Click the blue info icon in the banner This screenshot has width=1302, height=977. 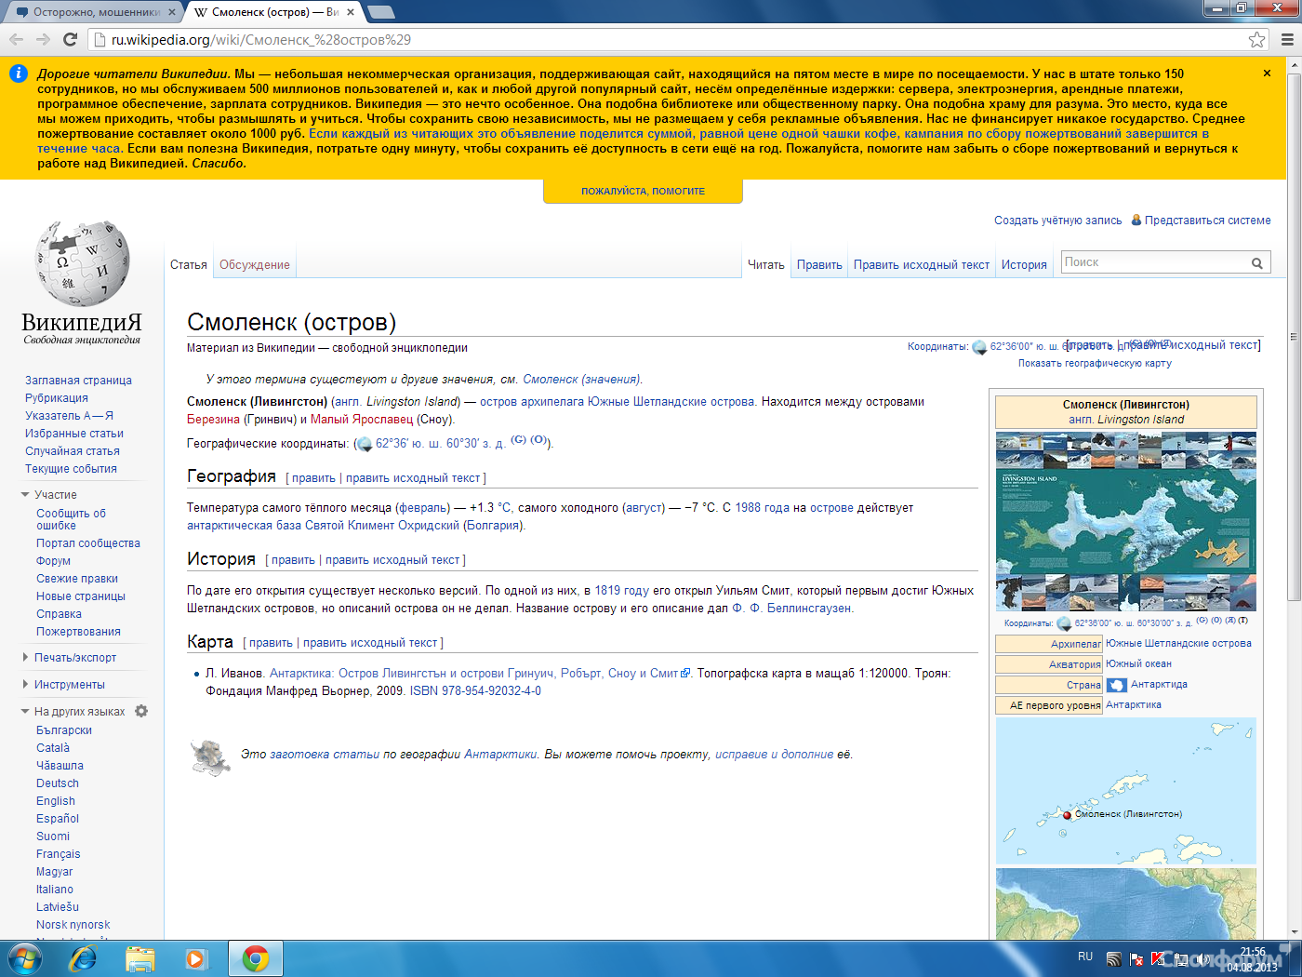[x=18, y=74]
